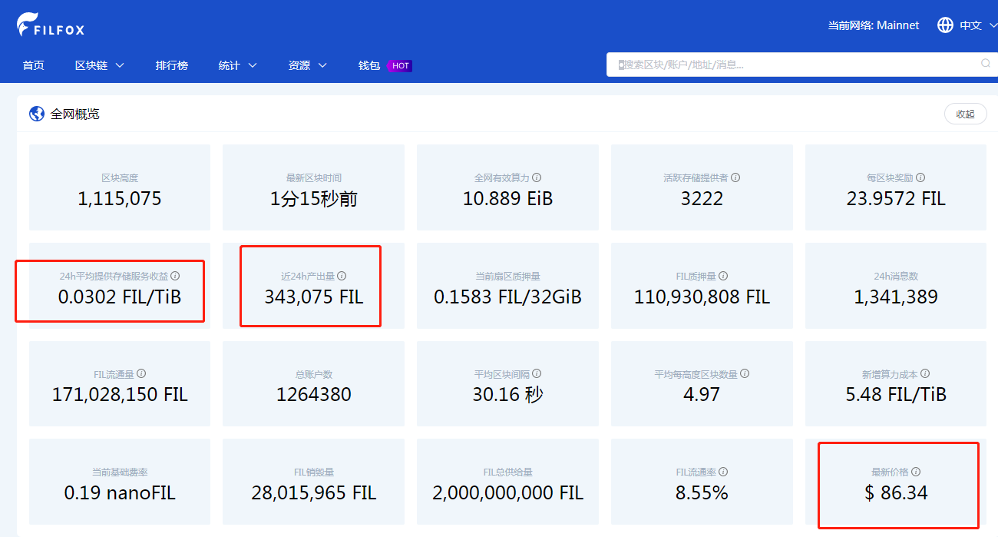Open the 资源 dropdown menu
The height and width of the screenshot is (537, 998).
click(x=308, y=65)
